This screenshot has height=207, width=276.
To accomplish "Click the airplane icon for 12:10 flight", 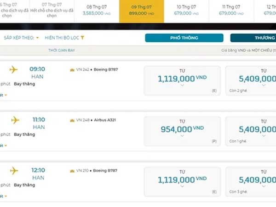I will pyautogui.click(x=14, y=171).
